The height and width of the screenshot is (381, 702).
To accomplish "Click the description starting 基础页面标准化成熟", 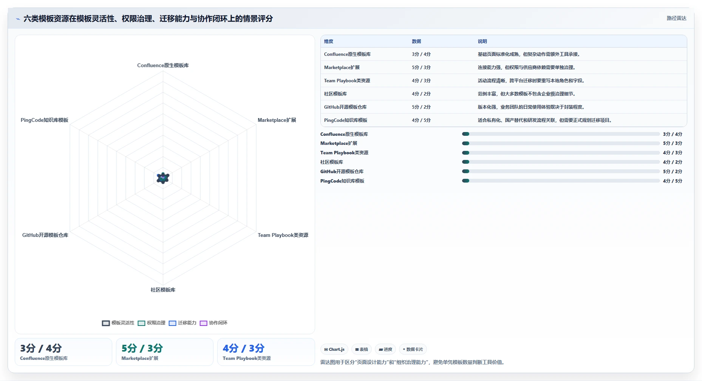I will pyautogui.click(x=529, y=54).
